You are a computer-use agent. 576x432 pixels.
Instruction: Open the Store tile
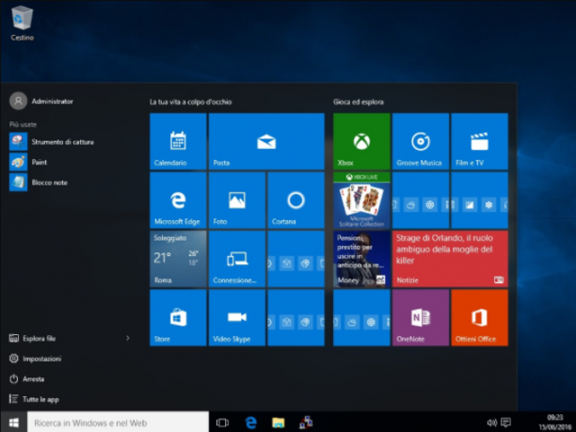(178, 318)
